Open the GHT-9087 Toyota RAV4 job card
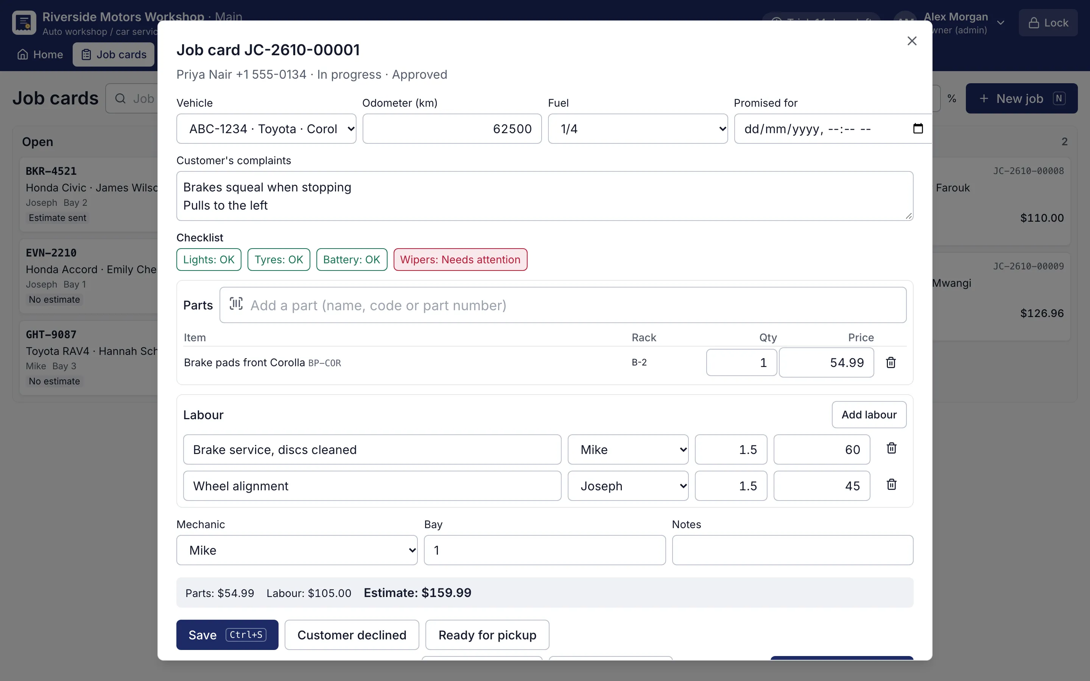The image size is (1090, 681). tap(89, 358)
